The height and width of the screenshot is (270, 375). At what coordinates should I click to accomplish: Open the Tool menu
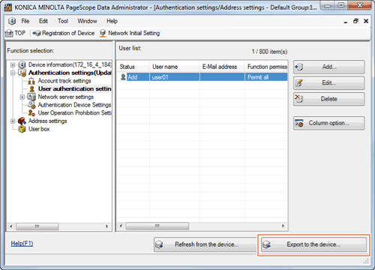tap(63, 21)
